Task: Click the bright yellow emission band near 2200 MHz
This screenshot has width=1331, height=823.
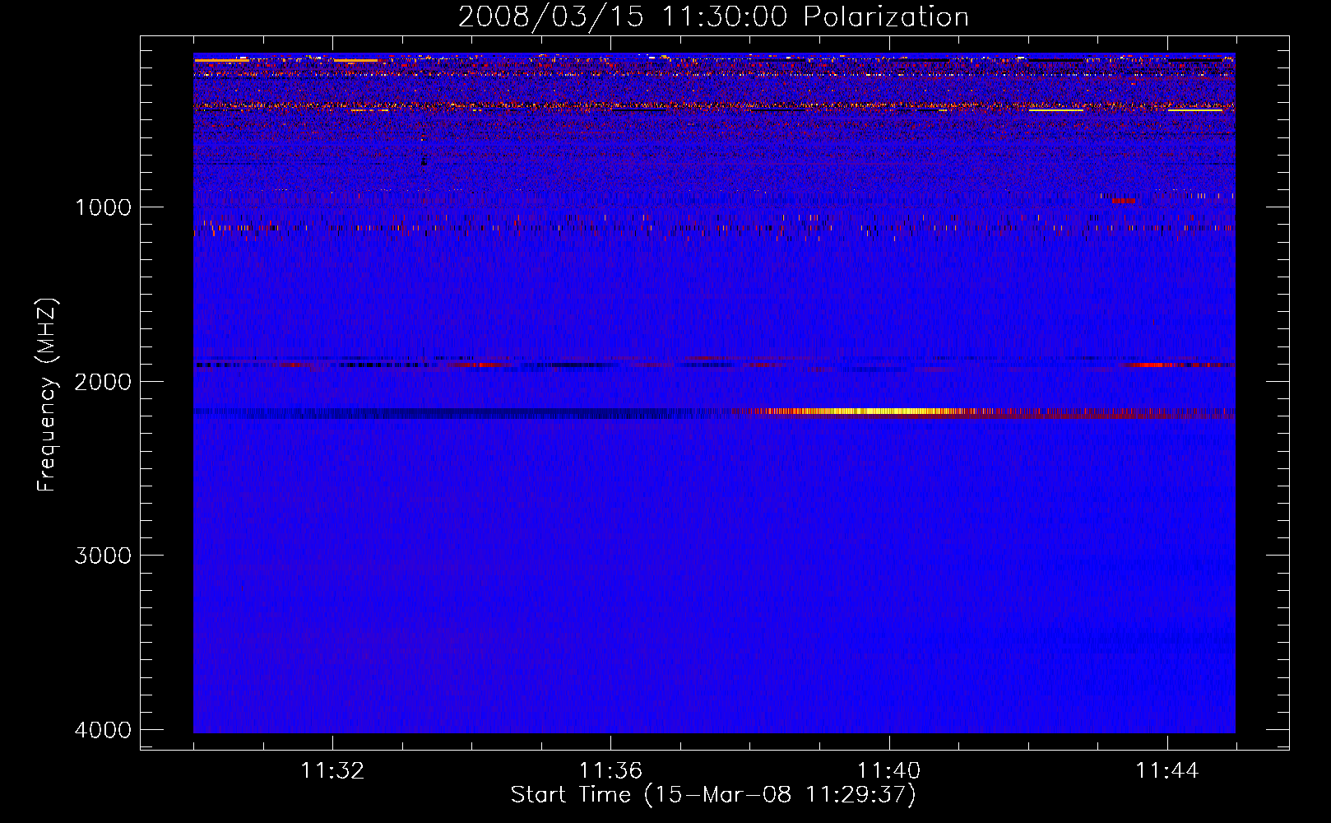Action: coord(872,411)
